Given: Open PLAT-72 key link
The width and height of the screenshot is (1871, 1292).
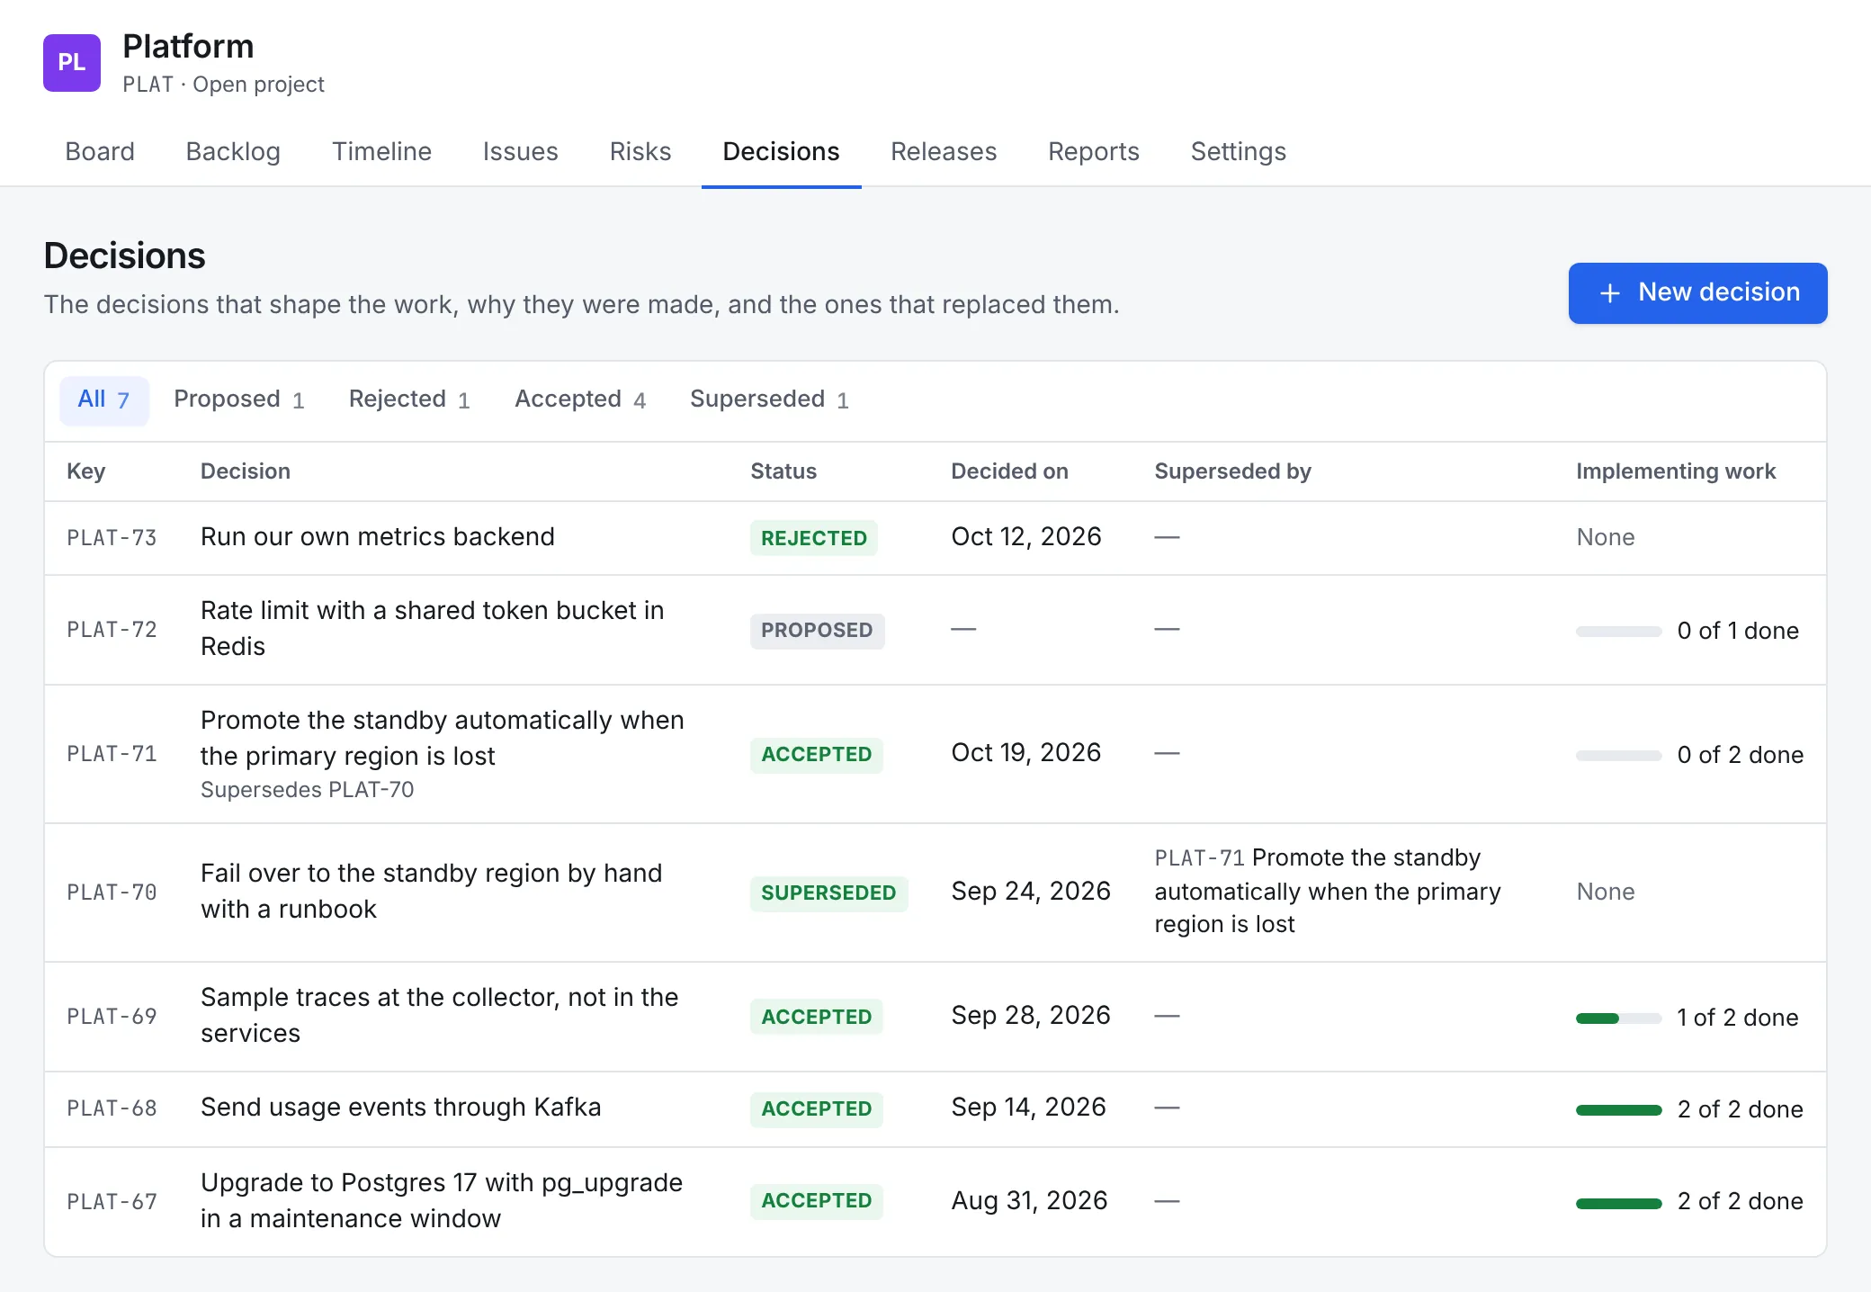Looking at the screenshot, I should tap(112, 630).
